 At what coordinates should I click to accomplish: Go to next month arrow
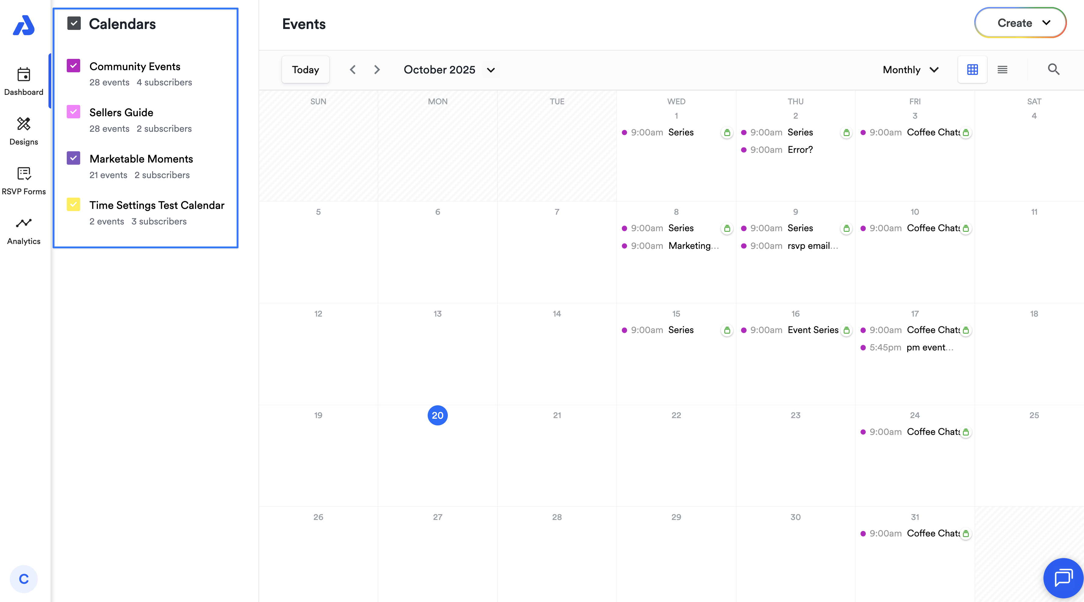(376, 70)
